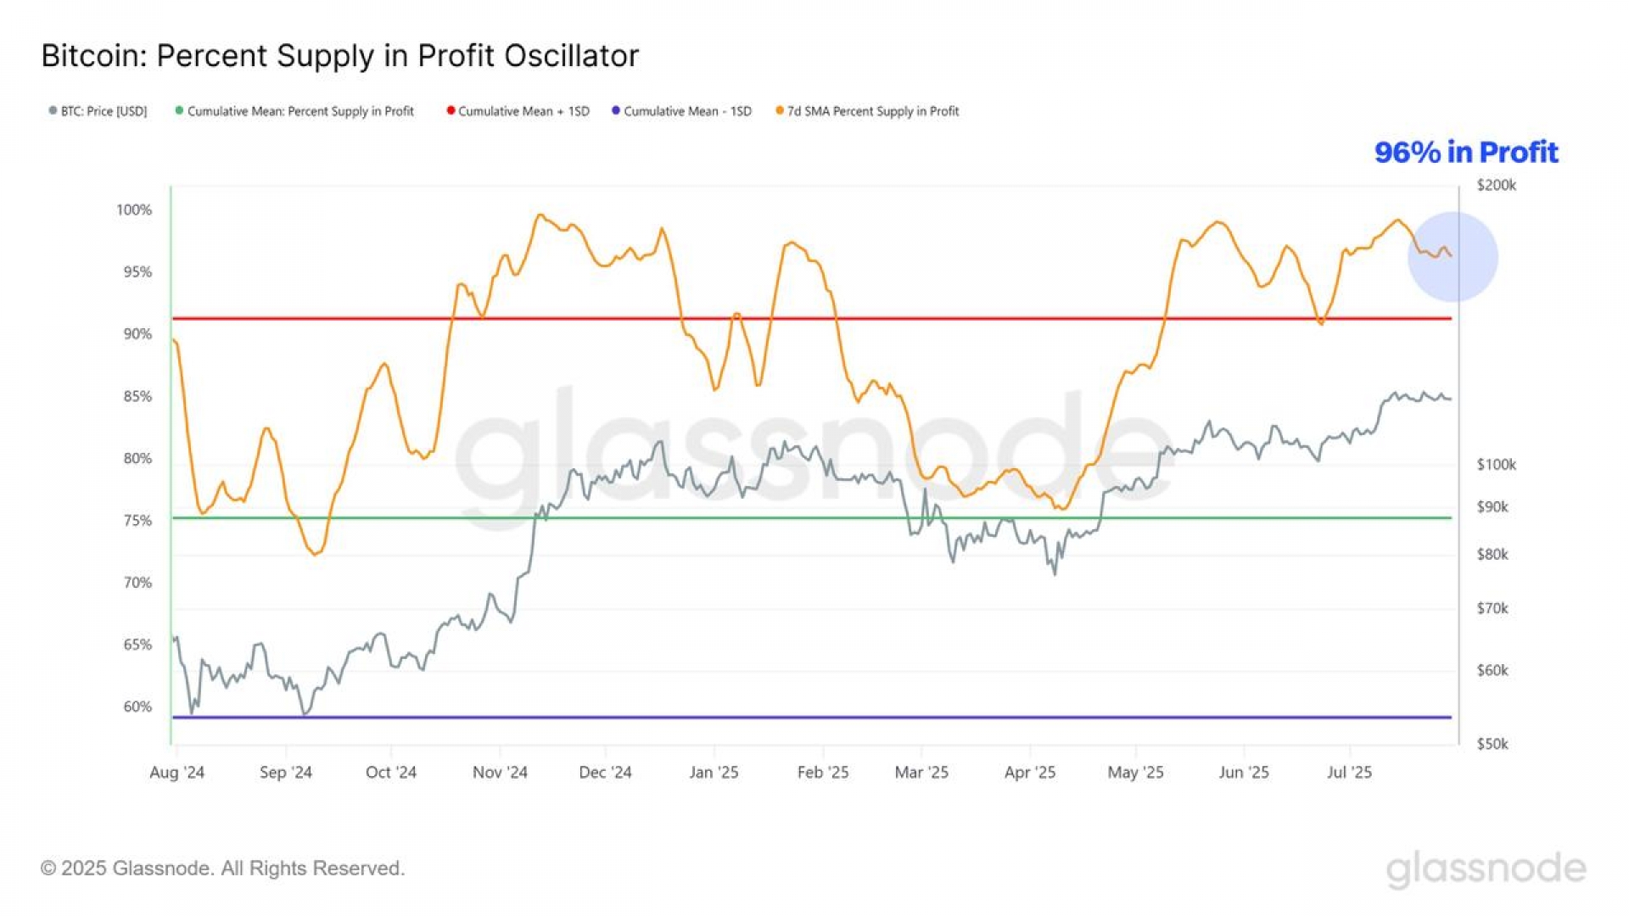
Task: Click the green Cumulative Mean legend dot
Action: (x=179, y=111)
